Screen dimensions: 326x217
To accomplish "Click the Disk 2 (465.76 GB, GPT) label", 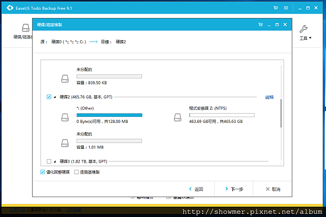I will (86, 97).
